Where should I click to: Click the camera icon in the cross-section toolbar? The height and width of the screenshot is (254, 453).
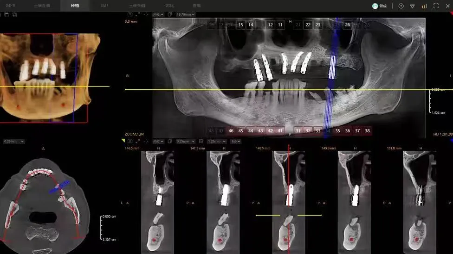click(x=130, y=141)
